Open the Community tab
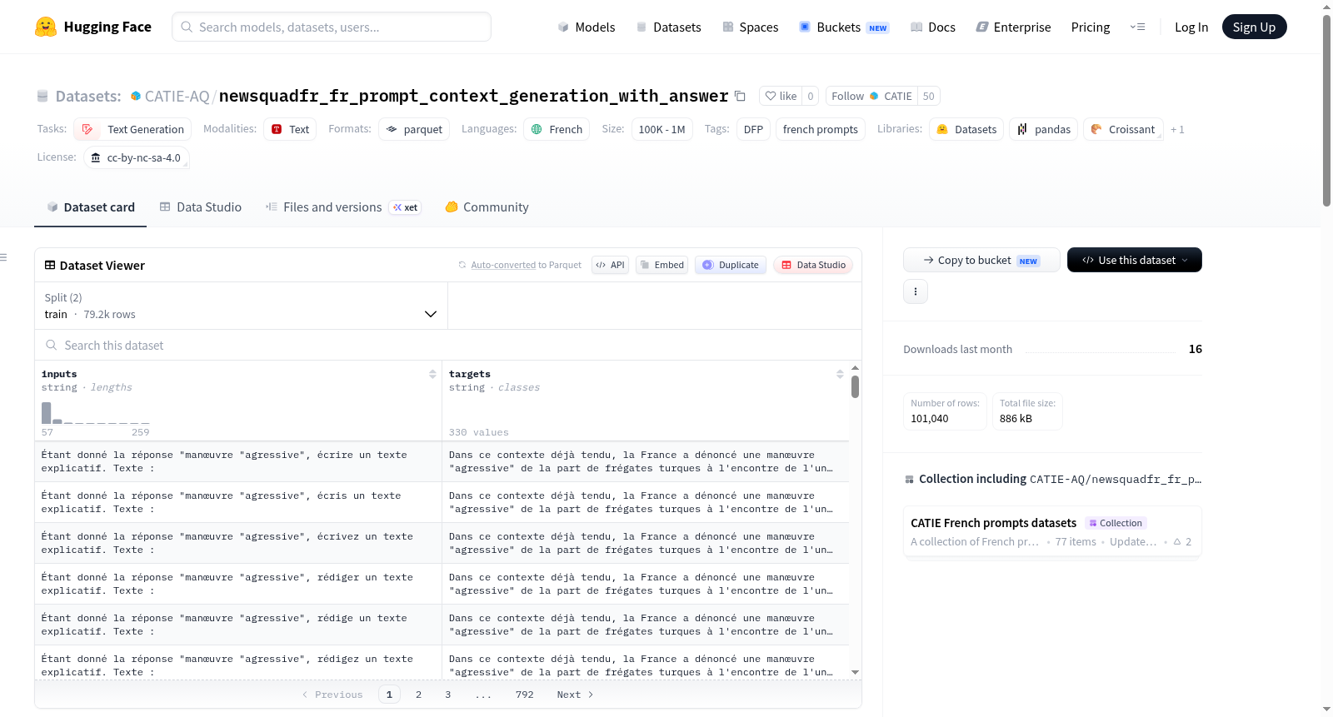The height and width of the screenshot is (717, 1333). [487, 207]
